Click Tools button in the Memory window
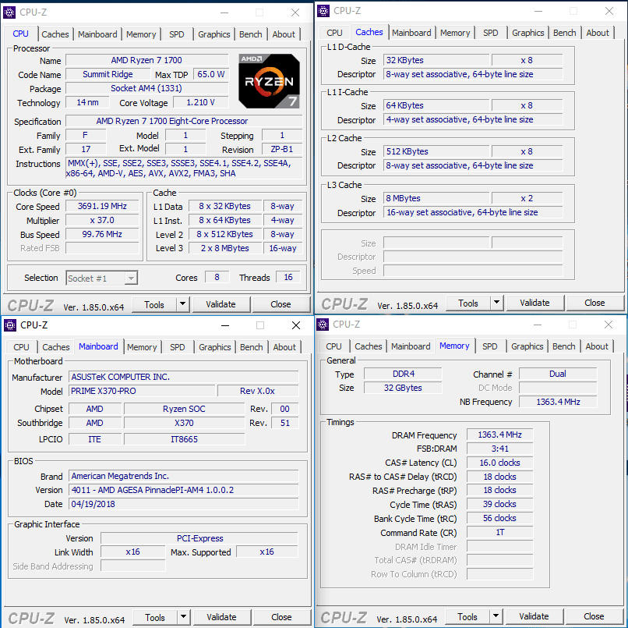 point(467,616)
